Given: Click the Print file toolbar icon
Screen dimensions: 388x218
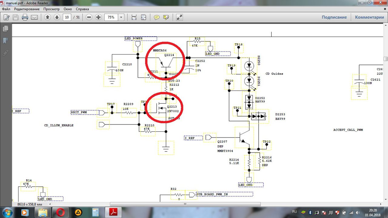Looking at the screenshot, I should [25, 17].
